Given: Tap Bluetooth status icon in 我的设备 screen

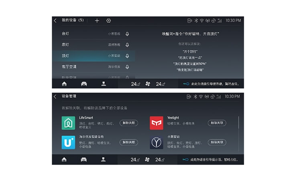Looking at the screenshot, I should 196,21.
